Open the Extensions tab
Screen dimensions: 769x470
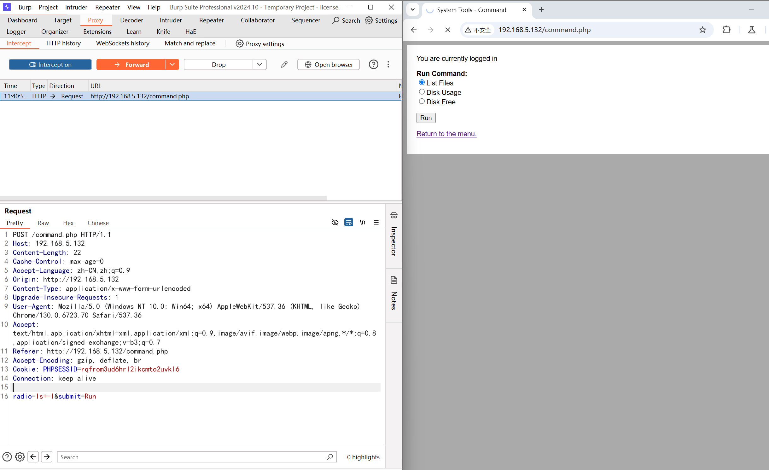tap(97, 32)
